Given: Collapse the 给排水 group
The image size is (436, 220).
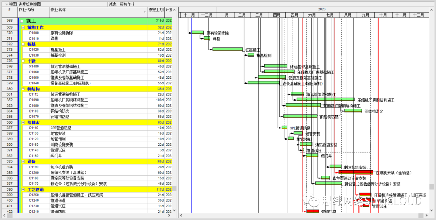Looking at the screenshot, I should [x=23, y=122].
